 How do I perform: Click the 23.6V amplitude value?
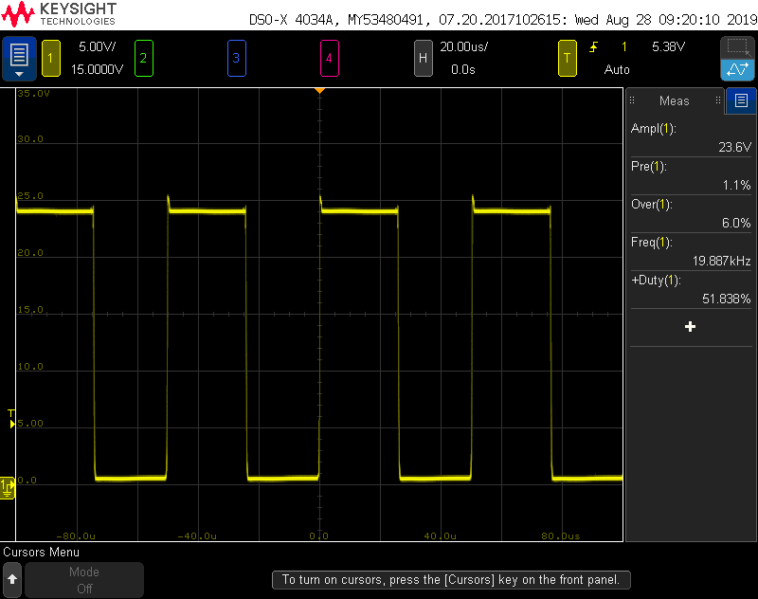click(735, 147)
